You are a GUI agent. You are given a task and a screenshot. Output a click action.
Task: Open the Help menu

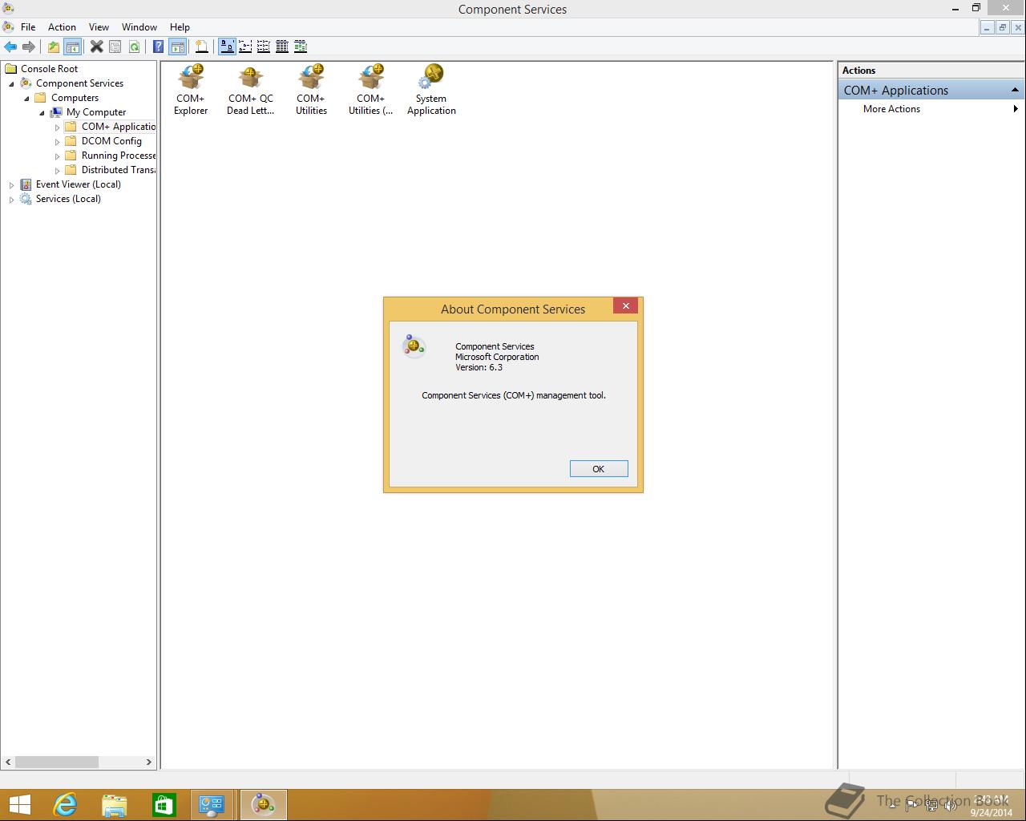pos(180,26)
